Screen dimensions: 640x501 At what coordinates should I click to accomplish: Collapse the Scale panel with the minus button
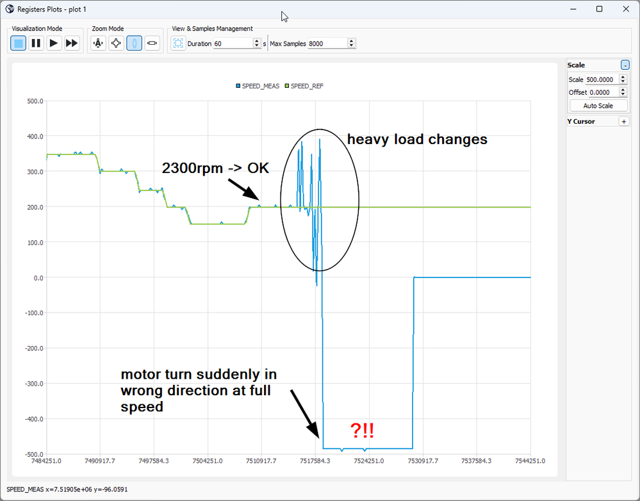[625, 65]
